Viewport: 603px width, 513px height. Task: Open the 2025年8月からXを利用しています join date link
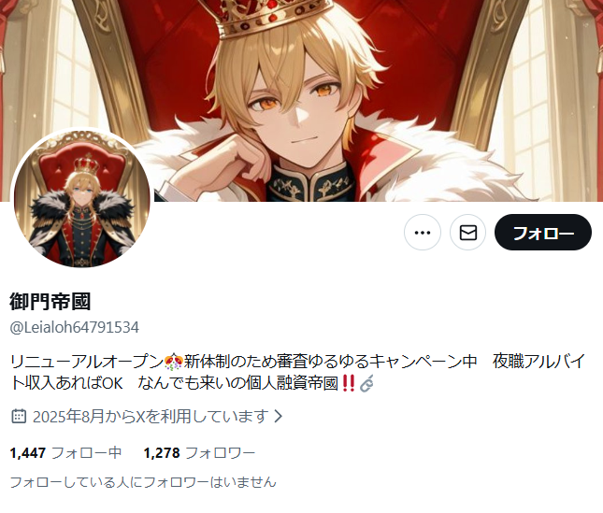coord(151,416)
